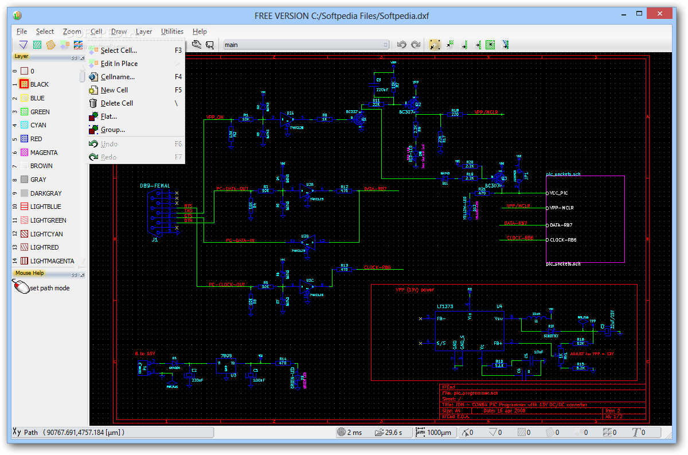The width and height of the screenshot is (688, 455).
Task: Click the application logo in title bar
Action: pyautogui.click(x=17, y=15)
